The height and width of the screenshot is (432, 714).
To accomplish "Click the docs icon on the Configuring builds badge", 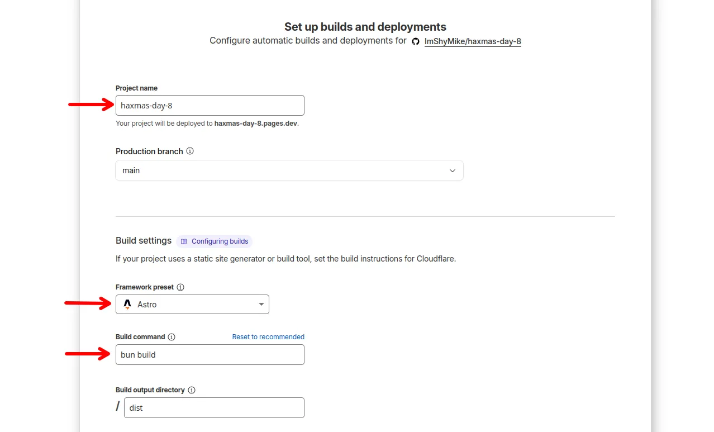I will click(x=184, y=241).
